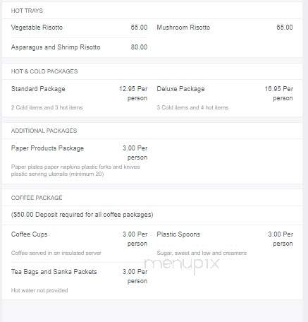Image resolution: width=308 pixels, height=322 pixels.
Task: Select the Standard Package entry
Action: [38, 89]
